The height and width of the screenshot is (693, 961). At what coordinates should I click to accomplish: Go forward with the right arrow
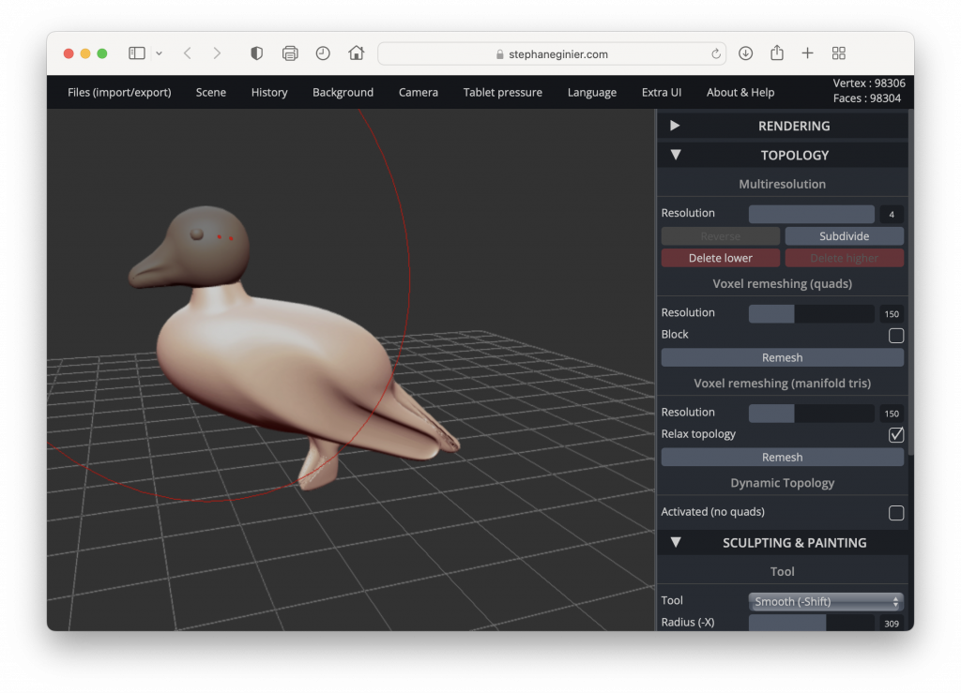217,53
